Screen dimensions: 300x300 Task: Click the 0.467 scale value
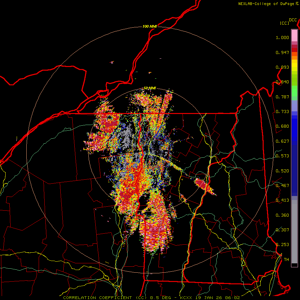point(282,186)
